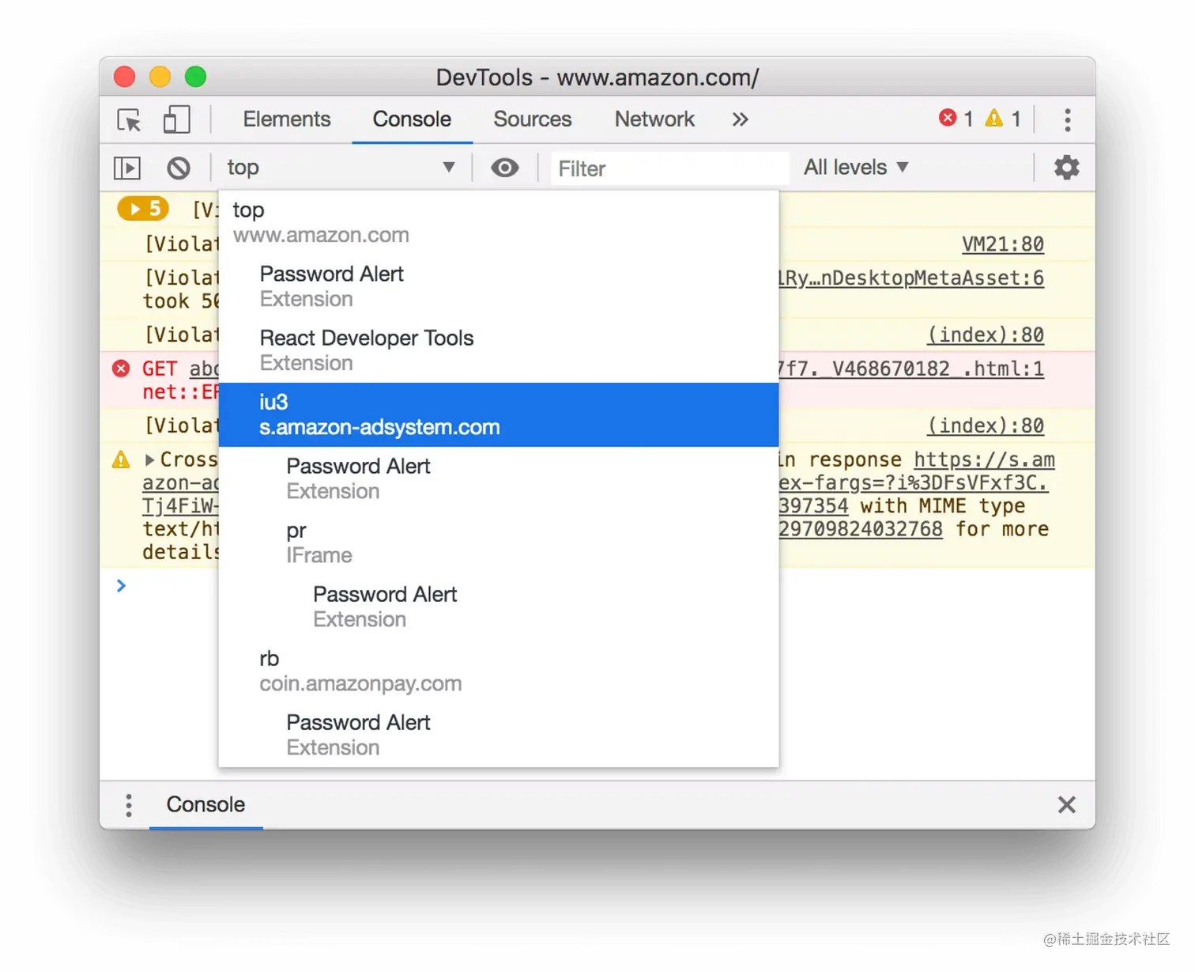Select Password Alert extension under top
Image resolution: width=1195 pixels, height=972 pixels.
click(499, 286)
